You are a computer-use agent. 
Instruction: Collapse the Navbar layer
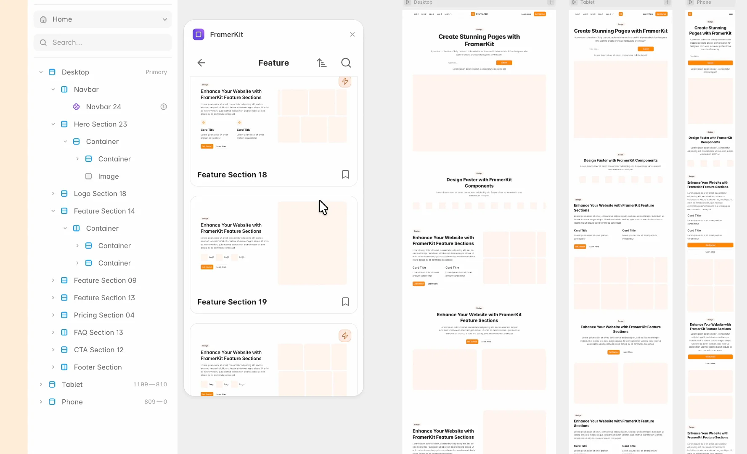(53, 90)
